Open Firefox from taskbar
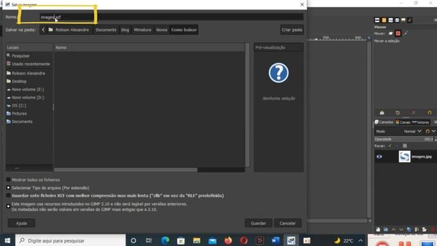Viewport: 437px width, 246px height. (x=228, y=241)
